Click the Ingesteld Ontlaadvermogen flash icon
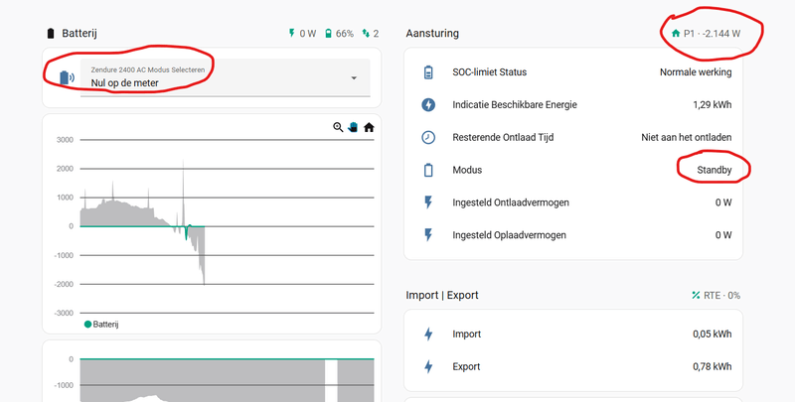This screenshot has width=795, height=402. (x=428, y=202)
